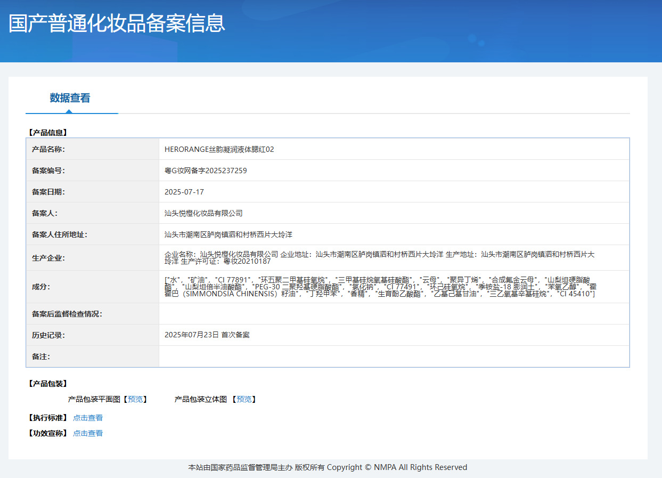This screenshot has width=662, height=478.
Task: Preview the 产品包装平面图 image
Action: (135, 399)
